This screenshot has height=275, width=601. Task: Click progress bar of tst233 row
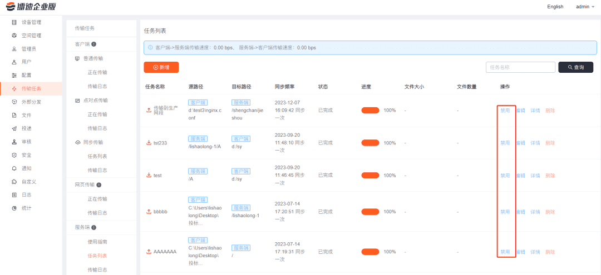[370, 143]
